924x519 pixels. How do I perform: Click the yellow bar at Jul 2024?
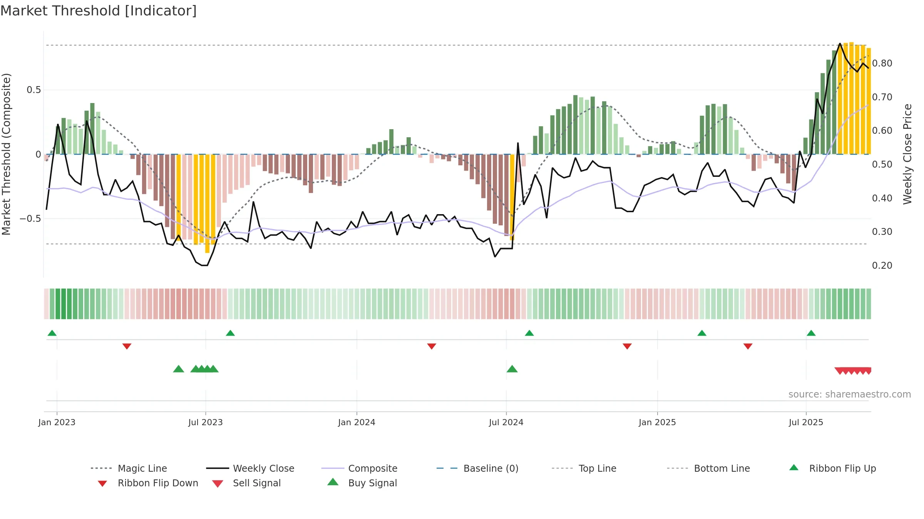click(x=512, y=197)
